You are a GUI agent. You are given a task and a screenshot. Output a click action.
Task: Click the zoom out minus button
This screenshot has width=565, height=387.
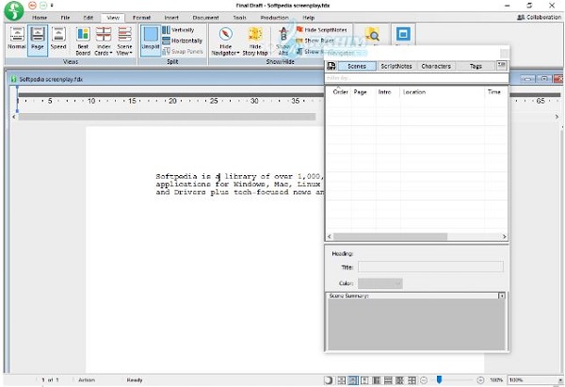pyautogui.click(x=424, y=380)
